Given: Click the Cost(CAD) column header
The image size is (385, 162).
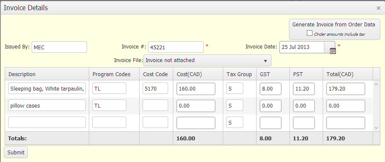Looking at the screenshot, I should click(198, 74).
